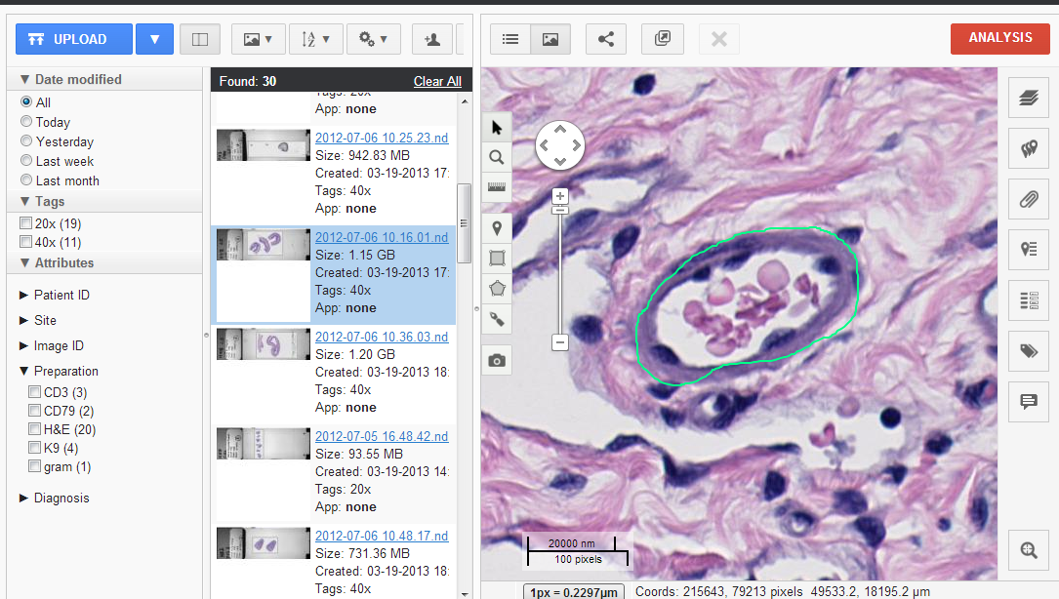Viewport: 1059px width, 599px height.
Task: Switch to image view mode
Action: coord(550,39)
